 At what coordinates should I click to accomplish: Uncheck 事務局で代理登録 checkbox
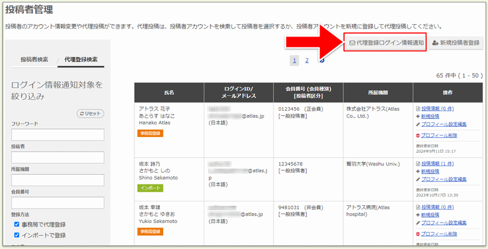pyautogui.click(x=17, y=225)
